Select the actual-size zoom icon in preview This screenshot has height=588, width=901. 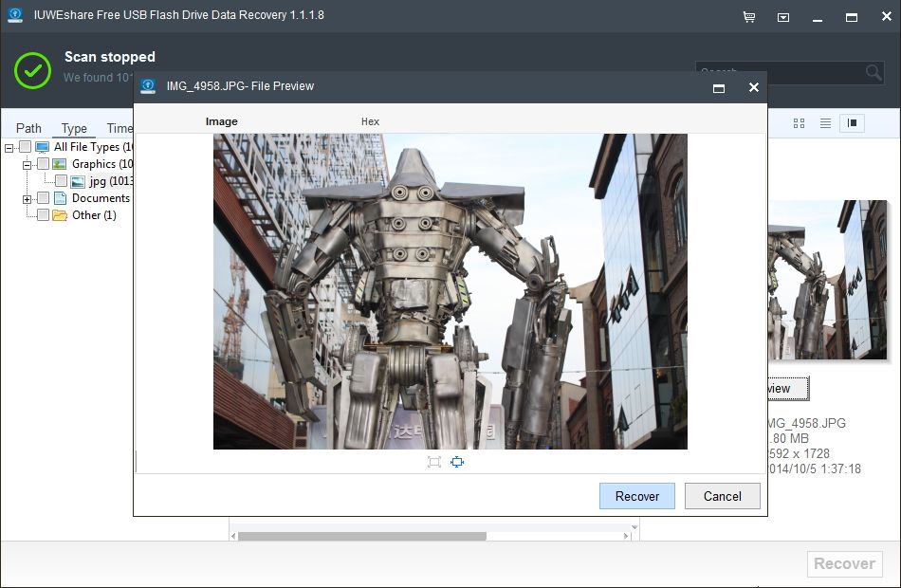pyautogui.click(x=457, y=462)
